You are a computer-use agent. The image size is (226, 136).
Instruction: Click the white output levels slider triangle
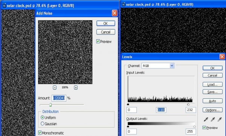(194, 126)
